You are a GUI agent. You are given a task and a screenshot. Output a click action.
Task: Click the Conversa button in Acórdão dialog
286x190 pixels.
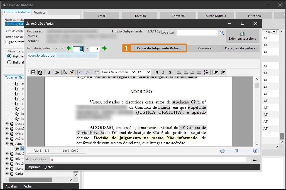tap(204, 48)
